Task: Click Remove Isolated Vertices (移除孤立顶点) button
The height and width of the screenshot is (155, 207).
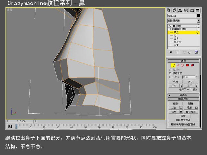Action: 183,120
